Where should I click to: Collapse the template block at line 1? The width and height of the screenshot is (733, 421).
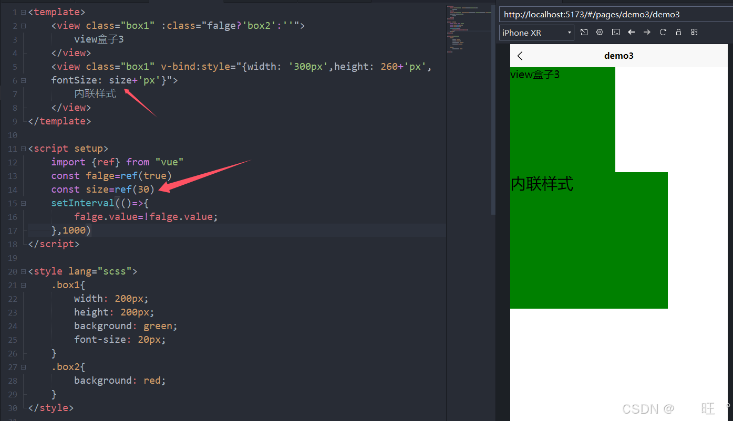(23, 12)
